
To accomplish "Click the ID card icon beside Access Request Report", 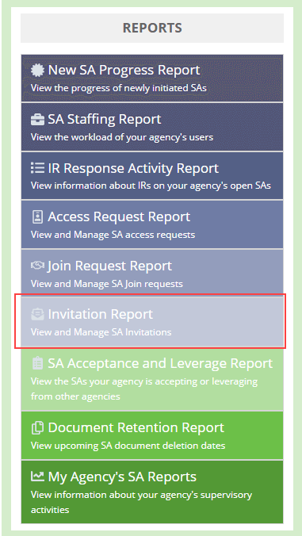I will pos(37,217).
